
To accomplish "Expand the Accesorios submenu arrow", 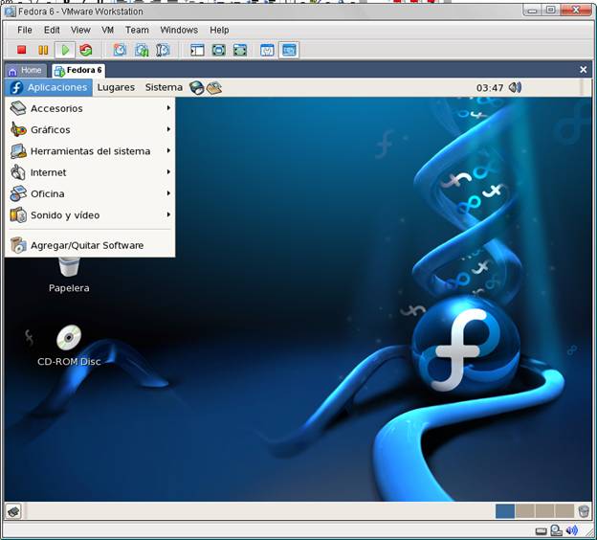I will click(x=168, y=108).
